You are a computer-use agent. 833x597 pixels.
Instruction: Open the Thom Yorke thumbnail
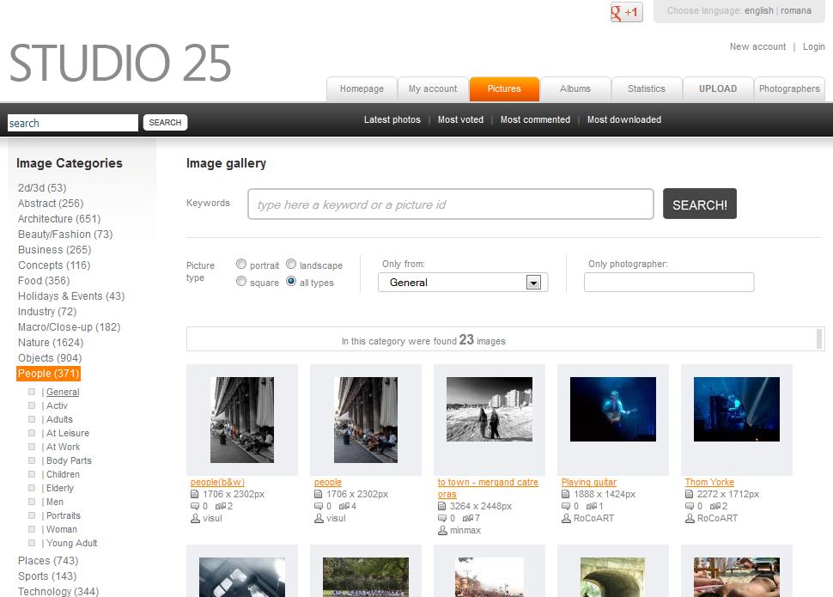pyautogui.click(x=737, y=410)
